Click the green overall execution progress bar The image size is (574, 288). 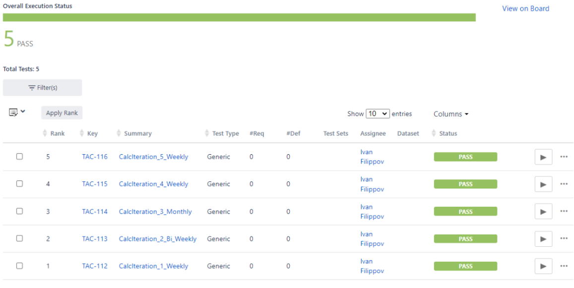point(239,17)
